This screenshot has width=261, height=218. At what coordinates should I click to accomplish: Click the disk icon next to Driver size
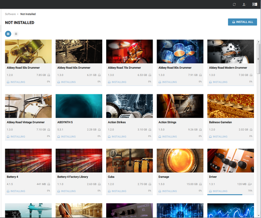pyautogui.click(x=250, y=184)
